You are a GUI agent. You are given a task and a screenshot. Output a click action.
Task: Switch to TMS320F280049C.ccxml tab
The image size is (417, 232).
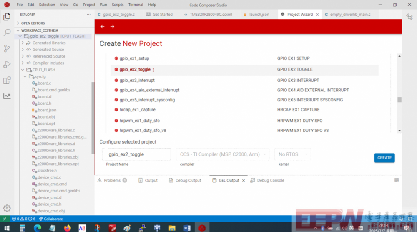[x=211, y=15]
